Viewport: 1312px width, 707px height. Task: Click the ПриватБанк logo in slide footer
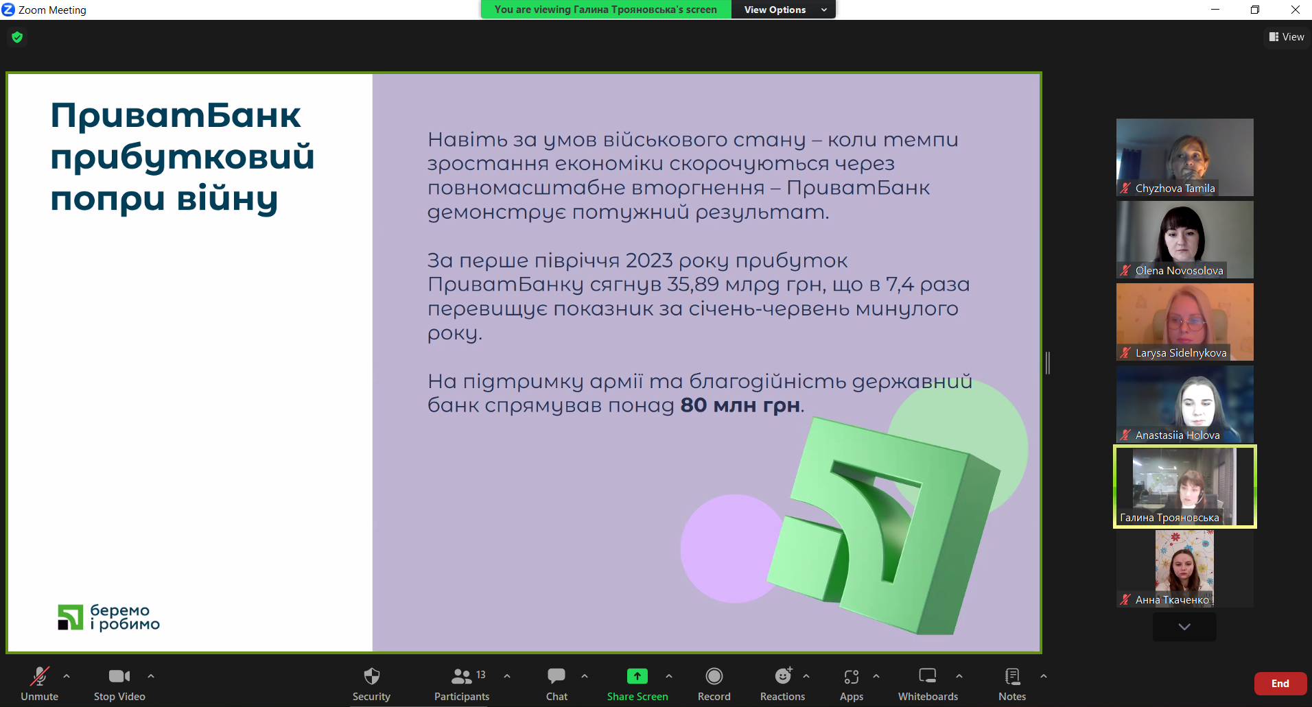108,617
